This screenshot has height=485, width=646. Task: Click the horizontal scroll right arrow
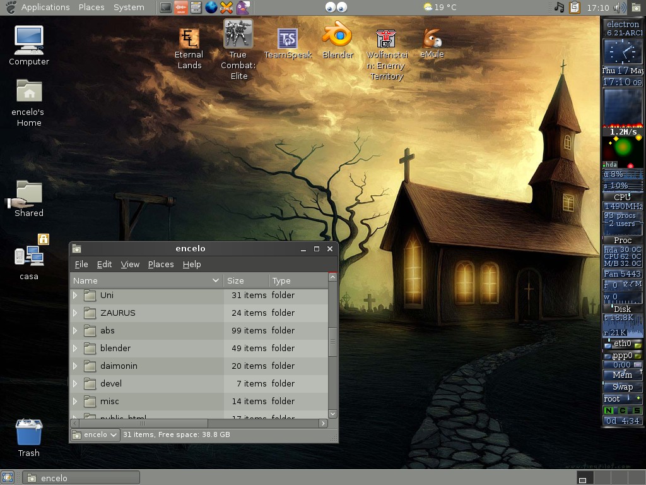click(x=324, y=424)
